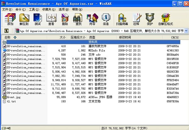Select the t1.txt file name
This screenshot has width=189, height=130.
[11, 102]
